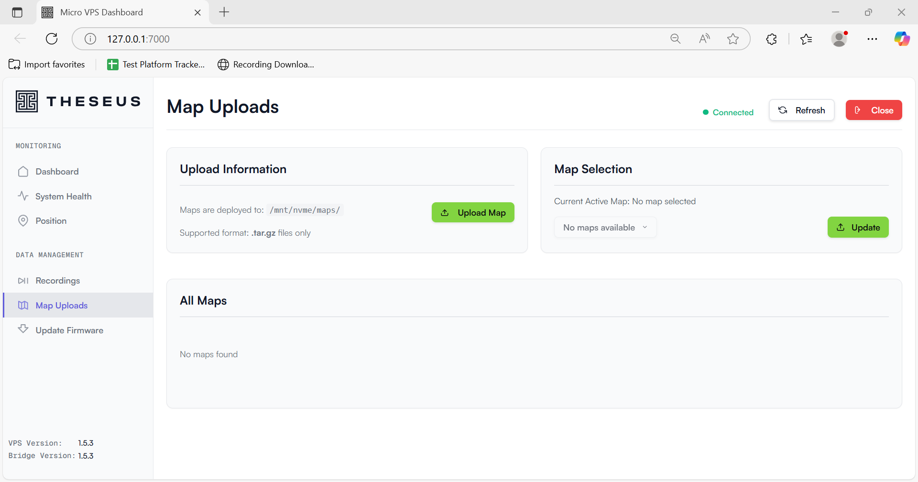Screen dimensions: 918x482
Task: Add page to favorites with star icon
Action: click(732, 39)
